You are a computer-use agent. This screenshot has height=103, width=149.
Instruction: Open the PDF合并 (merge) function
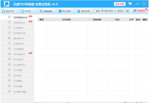tap(17, 75)
